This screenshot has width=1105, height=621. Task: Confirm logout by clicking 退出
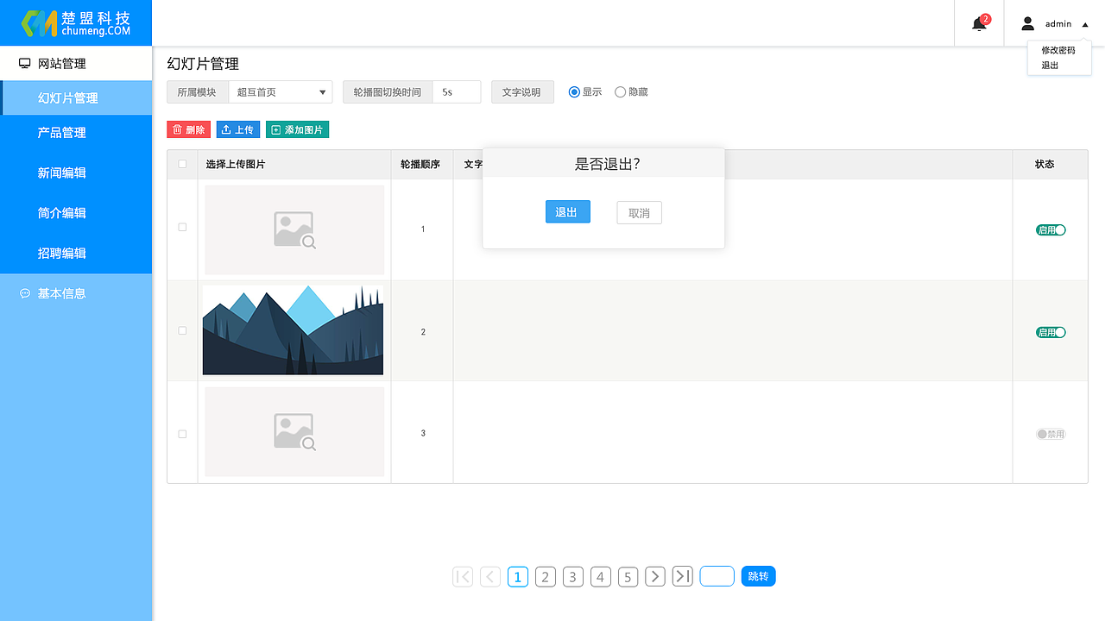(x=567, y=211)
